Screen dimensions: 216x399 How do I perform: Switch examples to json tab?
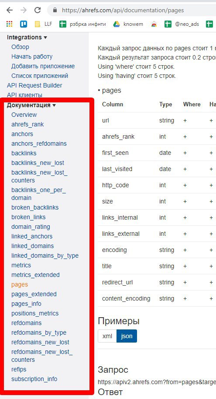pyautogui.click(x=127, y=336)
